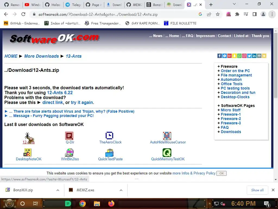Expand the BonziKill.zip download options chevron
The width and height of the screenshot is (278, 209).
pos(58,190)
